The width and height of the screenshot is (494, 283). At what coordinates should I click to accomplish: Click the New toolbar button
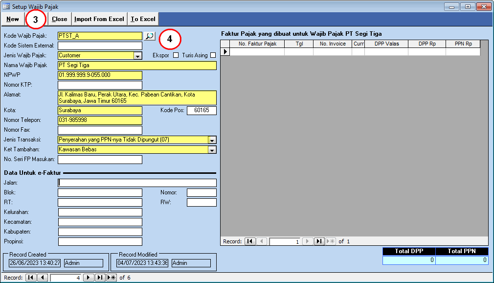tap(13, 19)
